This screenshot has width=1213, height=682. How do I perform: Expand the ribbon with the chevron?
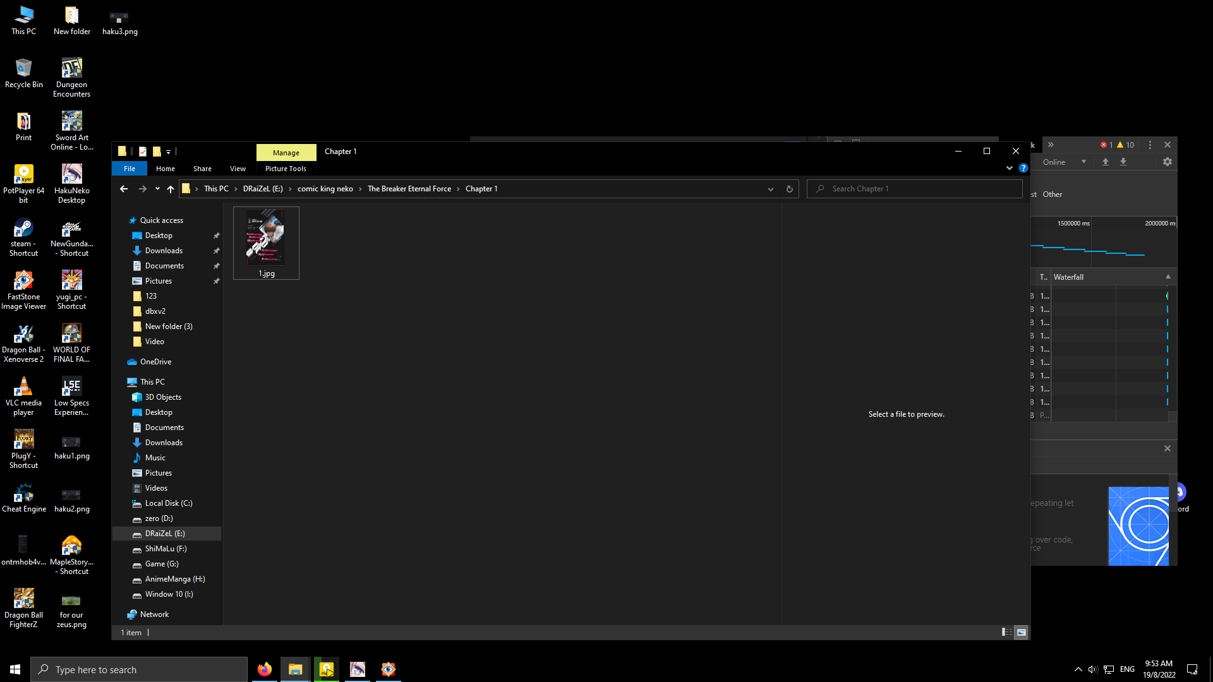pyautogui.click(x=1009, y=168)
